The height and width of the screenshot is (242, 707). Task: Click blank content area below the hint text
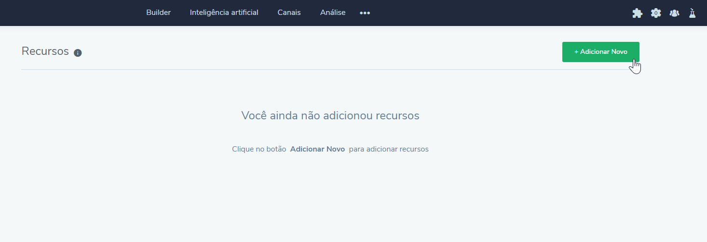tap(330, 202)
